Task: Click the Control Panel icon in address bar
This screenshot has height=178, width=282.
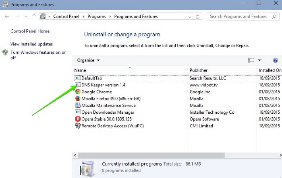Action: click(43, 16)
